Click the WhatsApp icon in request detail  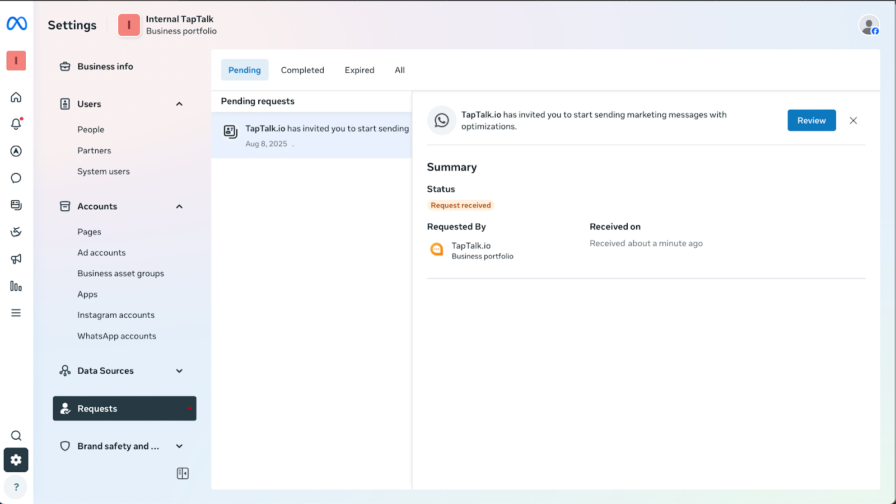point(442,120)
